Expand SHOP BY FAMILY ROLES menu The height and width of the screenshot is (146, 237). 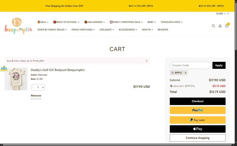(x=52, y=30)
